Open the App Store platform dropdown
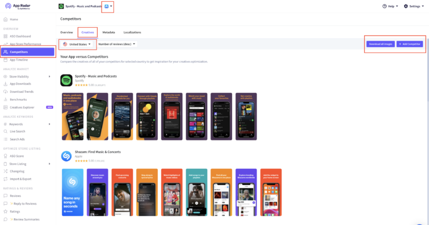 108,6
